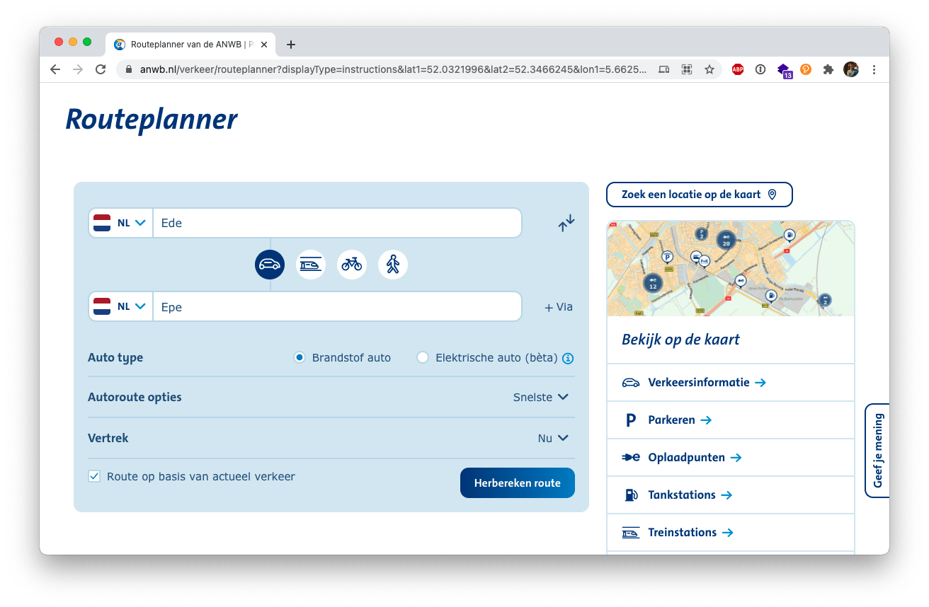Open country dropdown for destination Epe
This screenshot has width=929, height=607.
tap(120, 307)
